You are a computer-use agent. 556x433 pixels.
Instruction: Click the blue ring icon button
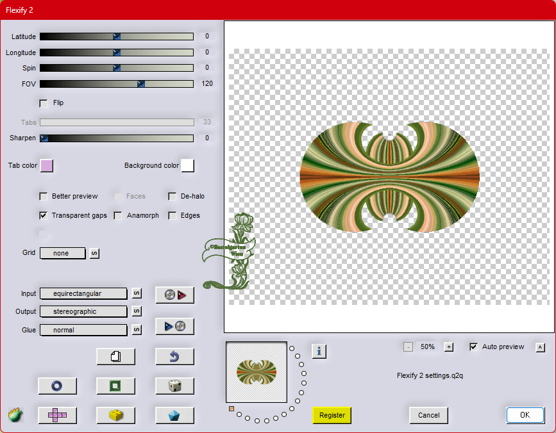[57, 386]
